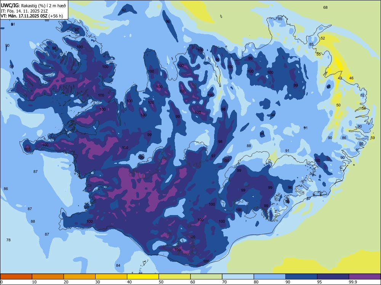381x285 pixels.
Task: Select the legend tick label '95'
Action: point(320,282)
